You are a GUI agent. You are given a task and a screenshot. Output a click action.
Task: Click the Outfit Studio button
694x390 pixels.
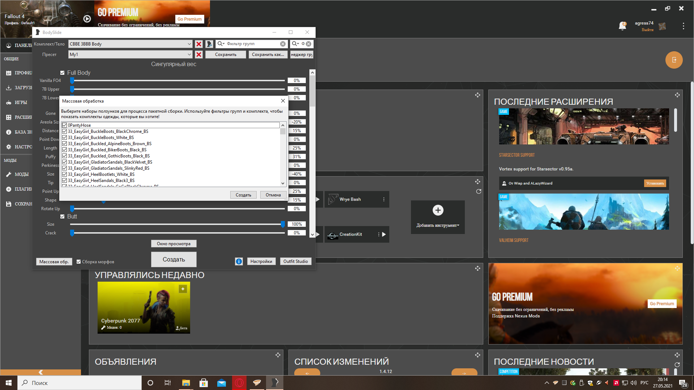pos(295,261)
